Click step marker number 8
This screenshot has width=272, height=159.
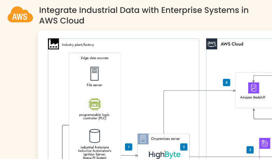click(226, 83)
